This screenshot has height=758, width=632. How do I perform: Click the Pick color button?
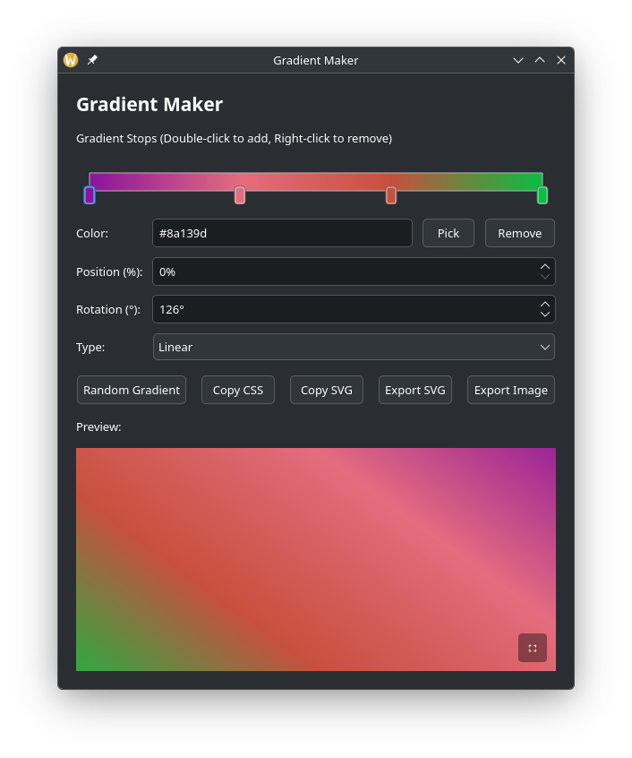448,233
